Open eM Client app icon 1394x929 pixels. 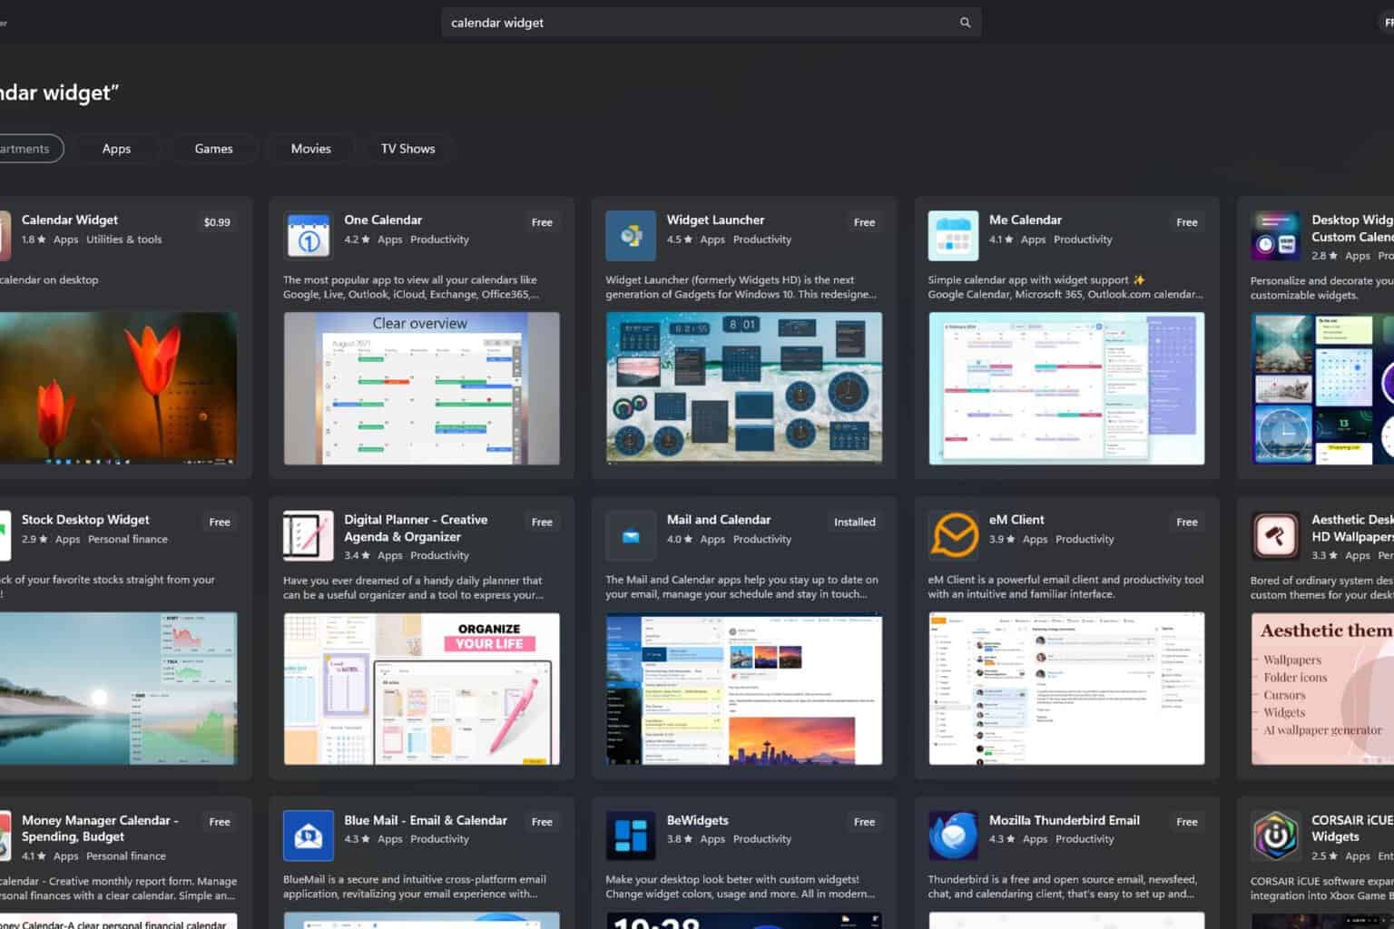[953, 535]
